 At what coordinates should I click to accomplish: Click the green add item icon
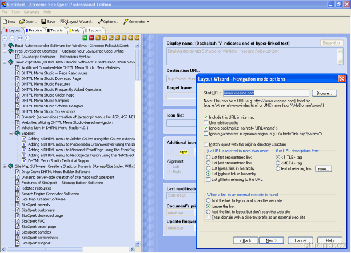tap(86, 38)
